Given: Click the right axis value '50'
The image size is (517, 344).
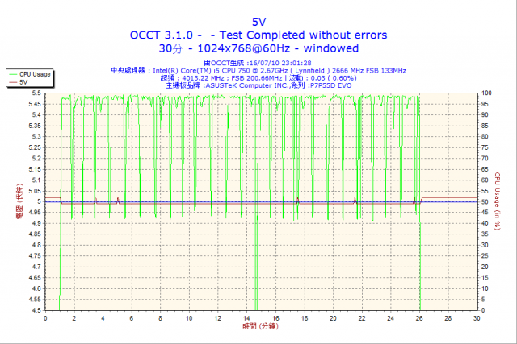Looking at the screenshot, I should pos(485,201).
